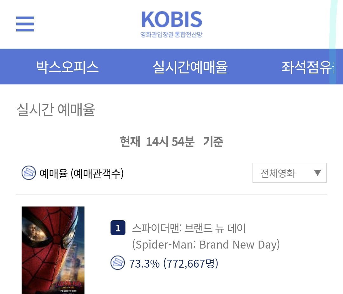This screenshot has width=343, height=294.
Task: Click the 현재 14시 54분 기준 timestamp
Action: (171, 141)
